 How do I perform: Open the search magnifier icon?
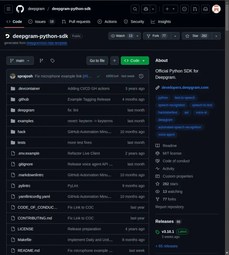135,9
